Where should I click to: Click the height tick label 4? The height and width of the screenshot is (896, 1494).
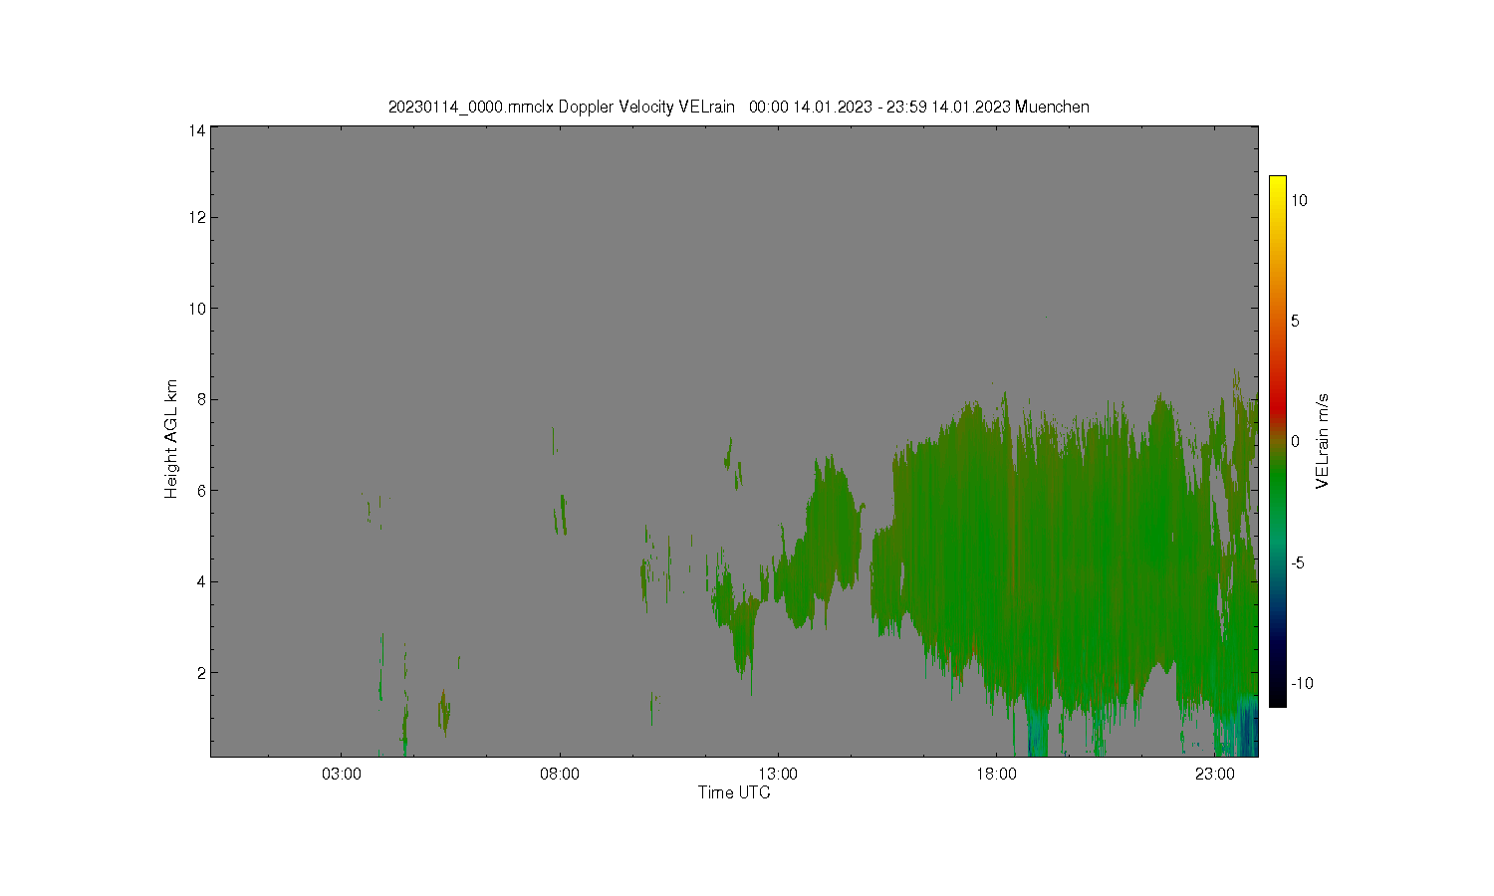pos(201,581)
